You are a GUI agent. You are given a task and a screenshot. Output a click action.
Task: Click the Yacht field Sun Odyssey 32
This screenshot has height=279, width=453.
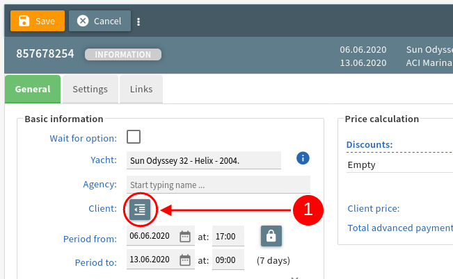(x=204, y=160)
